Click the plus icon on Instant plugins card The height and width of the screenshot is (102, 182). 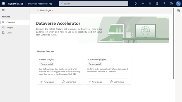point(41,82)
